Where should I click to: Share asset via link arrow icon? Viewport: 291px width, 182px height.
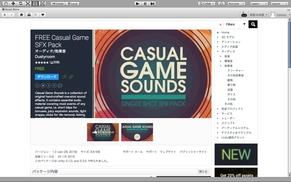(37, 85)
